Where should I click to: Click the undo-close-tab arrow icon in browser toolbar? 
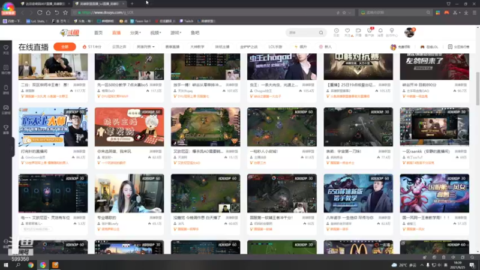click(x=56, y=13)
